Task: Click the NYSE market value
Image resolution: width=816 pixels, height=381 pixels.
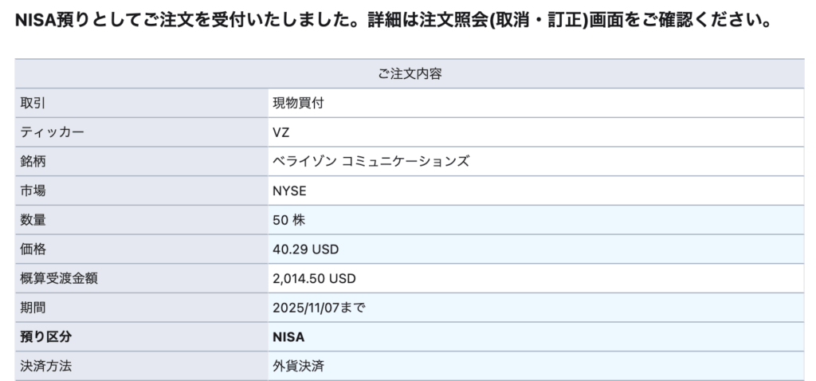Action: coord(289,190)
